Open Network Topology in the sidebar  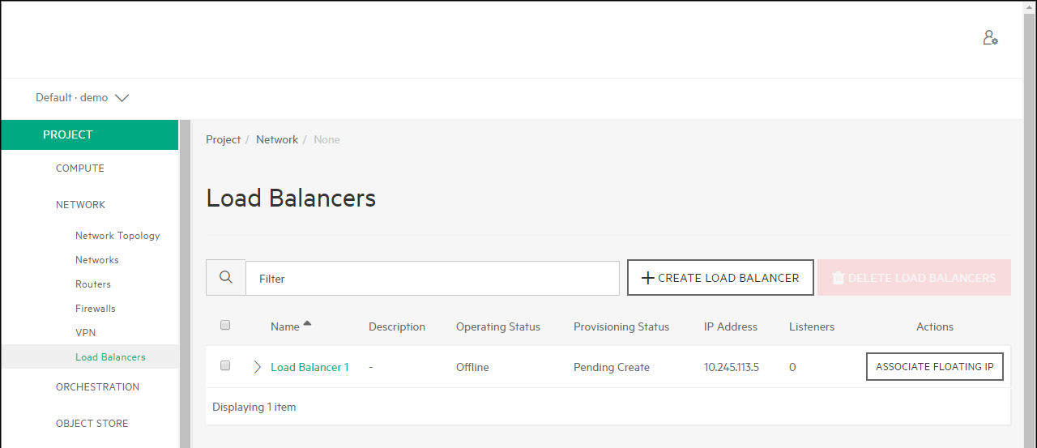(x=117, y=236)
